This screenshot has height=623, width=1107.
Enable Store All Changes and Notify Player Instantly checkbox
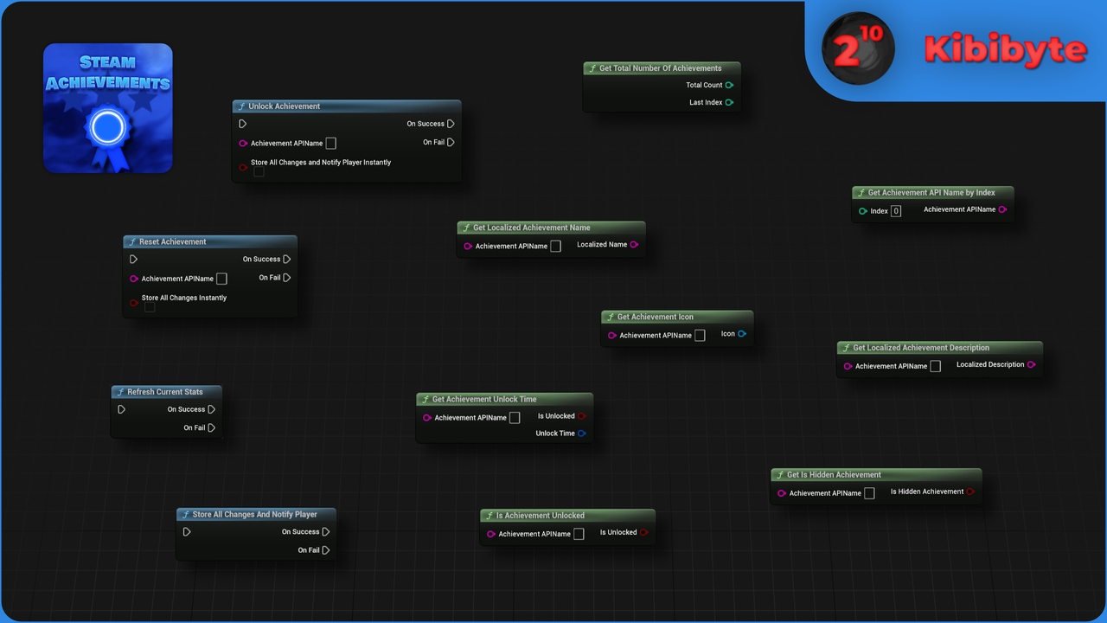(259, 171)
